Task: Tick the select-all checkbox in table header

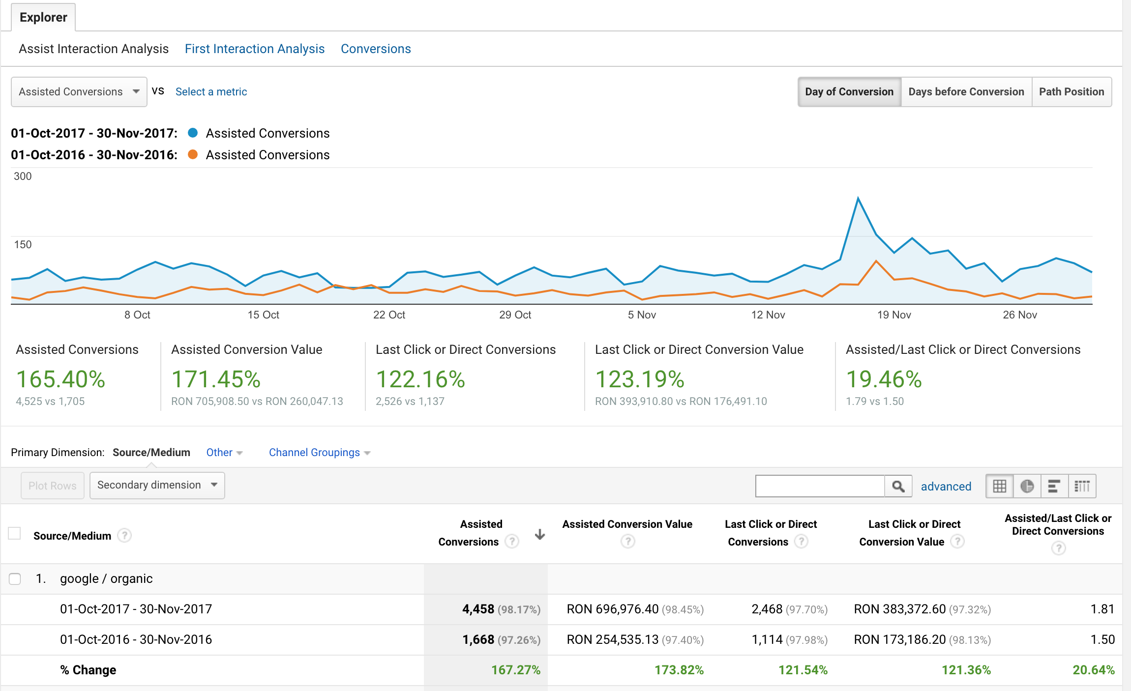Action: point(15,533)
